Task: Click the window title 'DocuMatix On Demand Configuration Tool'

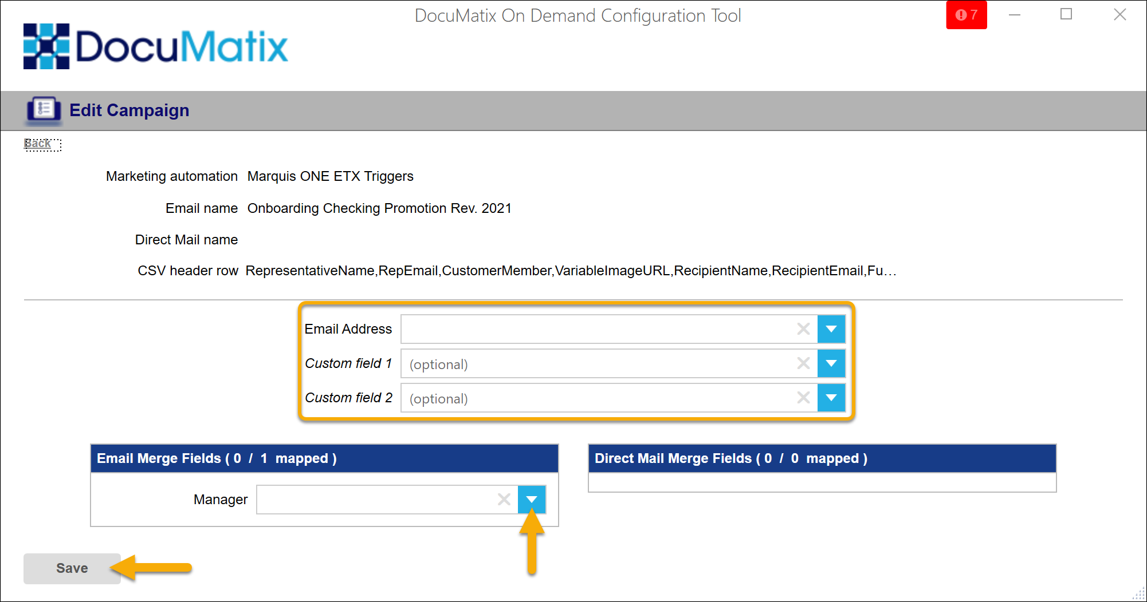Action: (578, 15)
